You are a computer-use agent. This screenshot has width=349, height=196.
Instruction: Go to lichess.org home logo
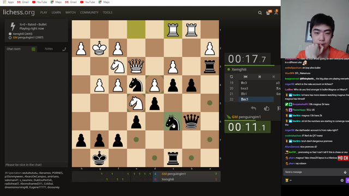click(x=19, y=12)
